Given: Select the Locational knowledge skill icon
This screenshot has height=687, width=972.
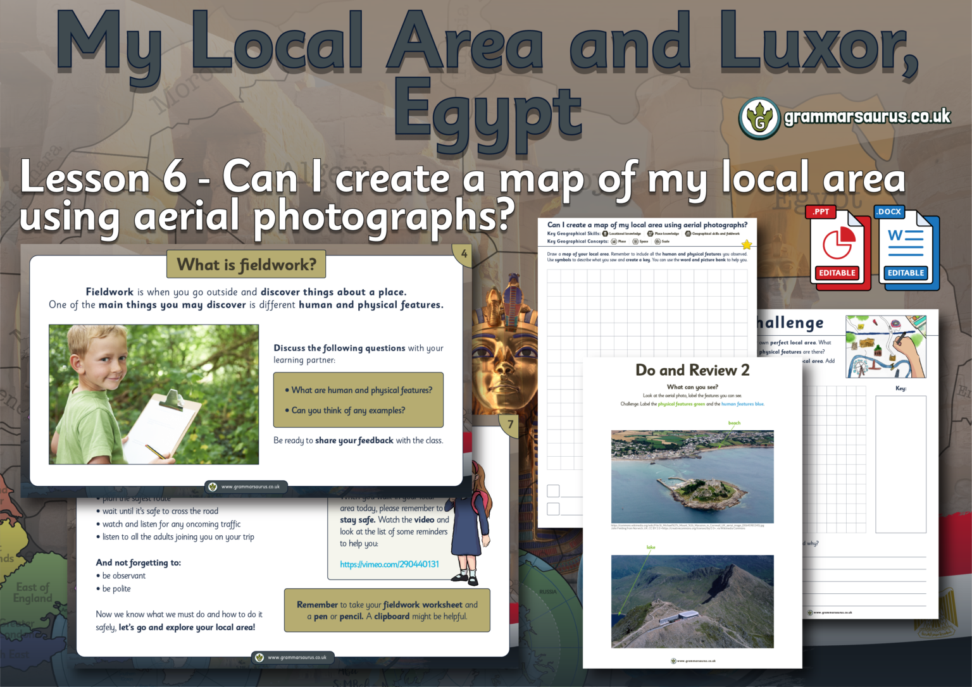Looking at the screenshot, I should click(605, 233).
